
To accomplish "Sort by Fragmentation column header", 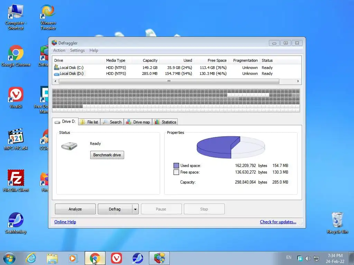I will pos(244,60).
